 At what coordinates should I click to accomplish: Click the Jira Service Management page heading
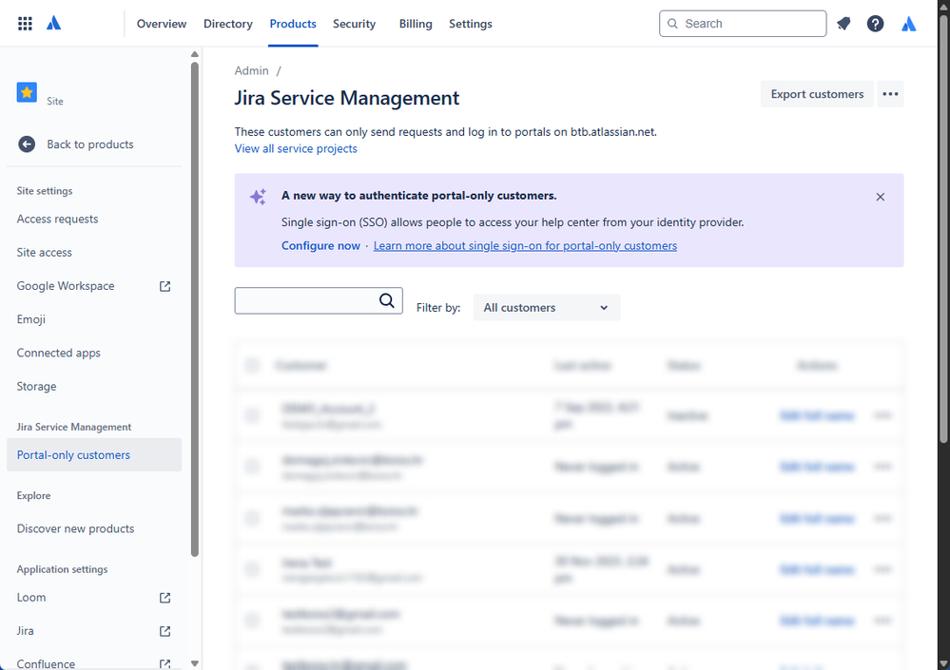[346, 98]
